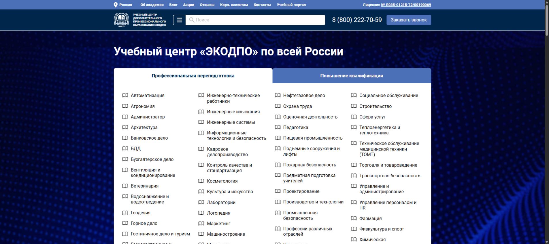Image resolution: width=549 pixels, height=244 pixels.
Task: Click the ЭКОДПО logo emblem
Action: (x=122, y=20)
